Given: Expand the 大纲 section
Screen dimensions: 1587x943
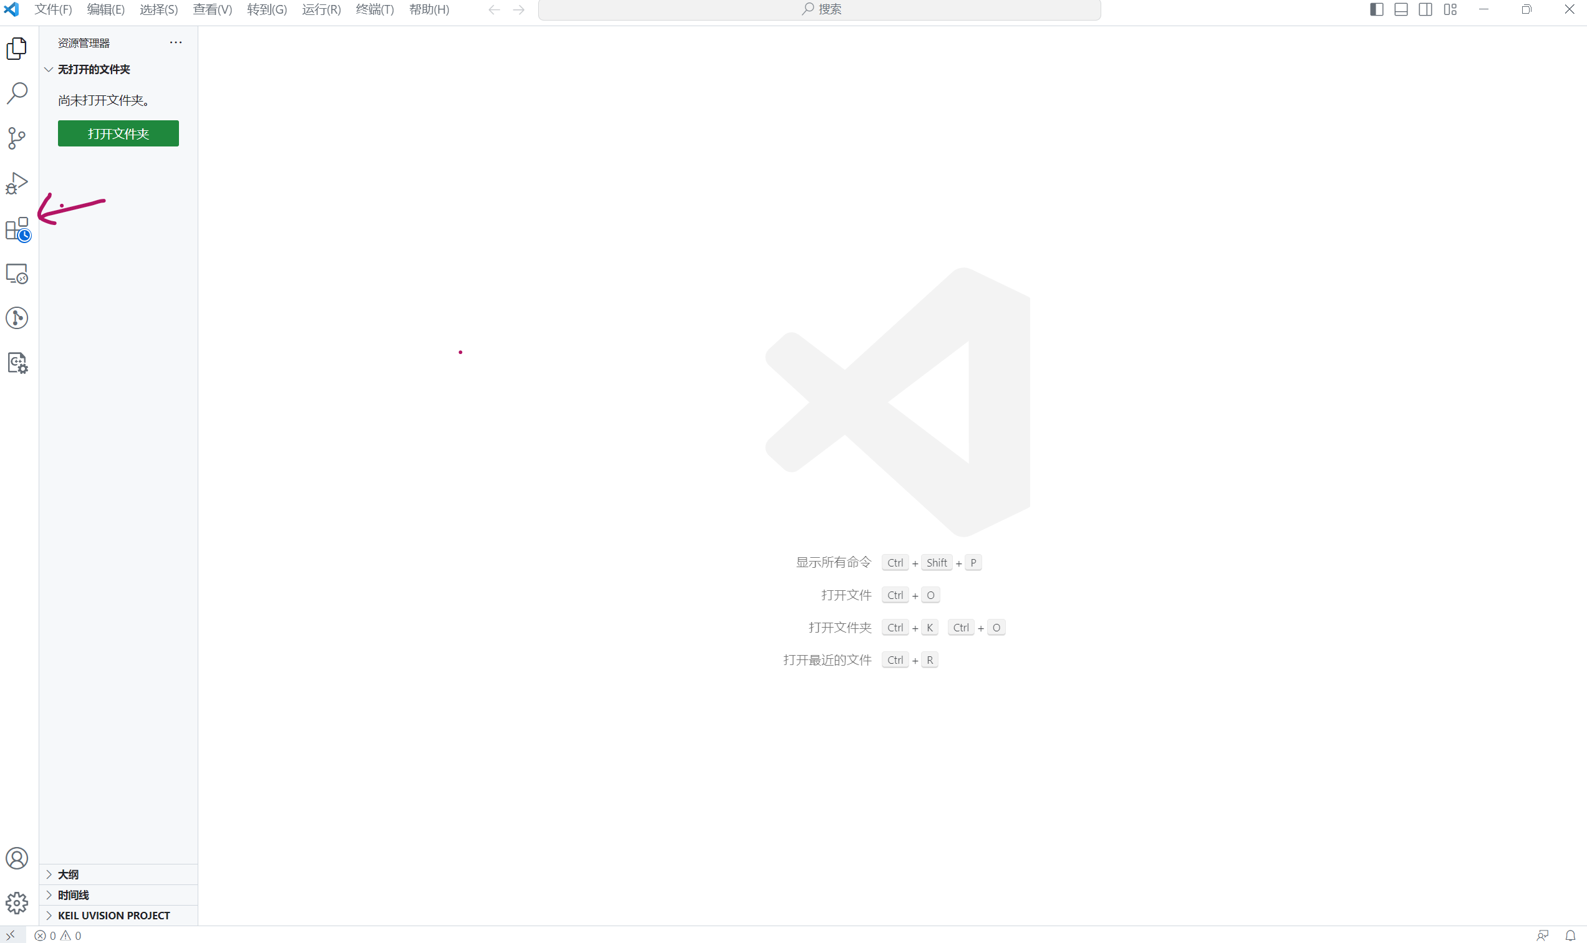Looking at the screenshot, I should coord(118,874).
